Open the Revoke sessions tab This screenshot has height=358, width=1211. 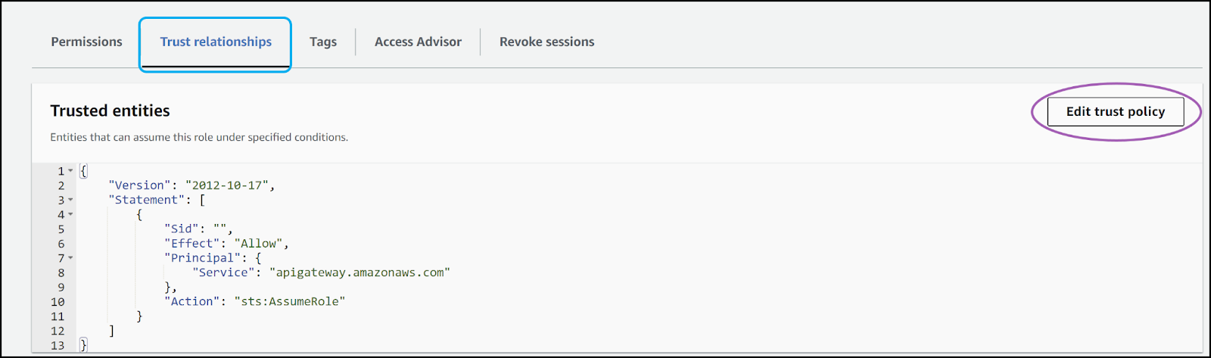pyautogui.click(x=546, y=42)
